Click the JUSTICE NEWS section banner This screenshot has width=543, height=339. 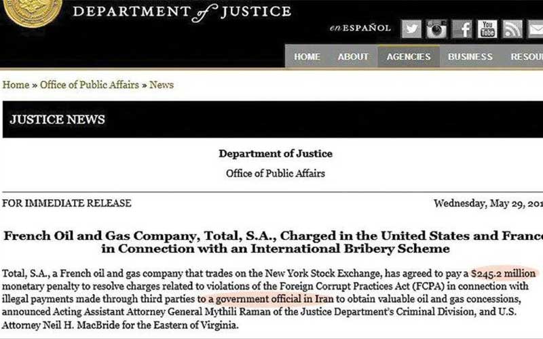(x=58, y=120)
